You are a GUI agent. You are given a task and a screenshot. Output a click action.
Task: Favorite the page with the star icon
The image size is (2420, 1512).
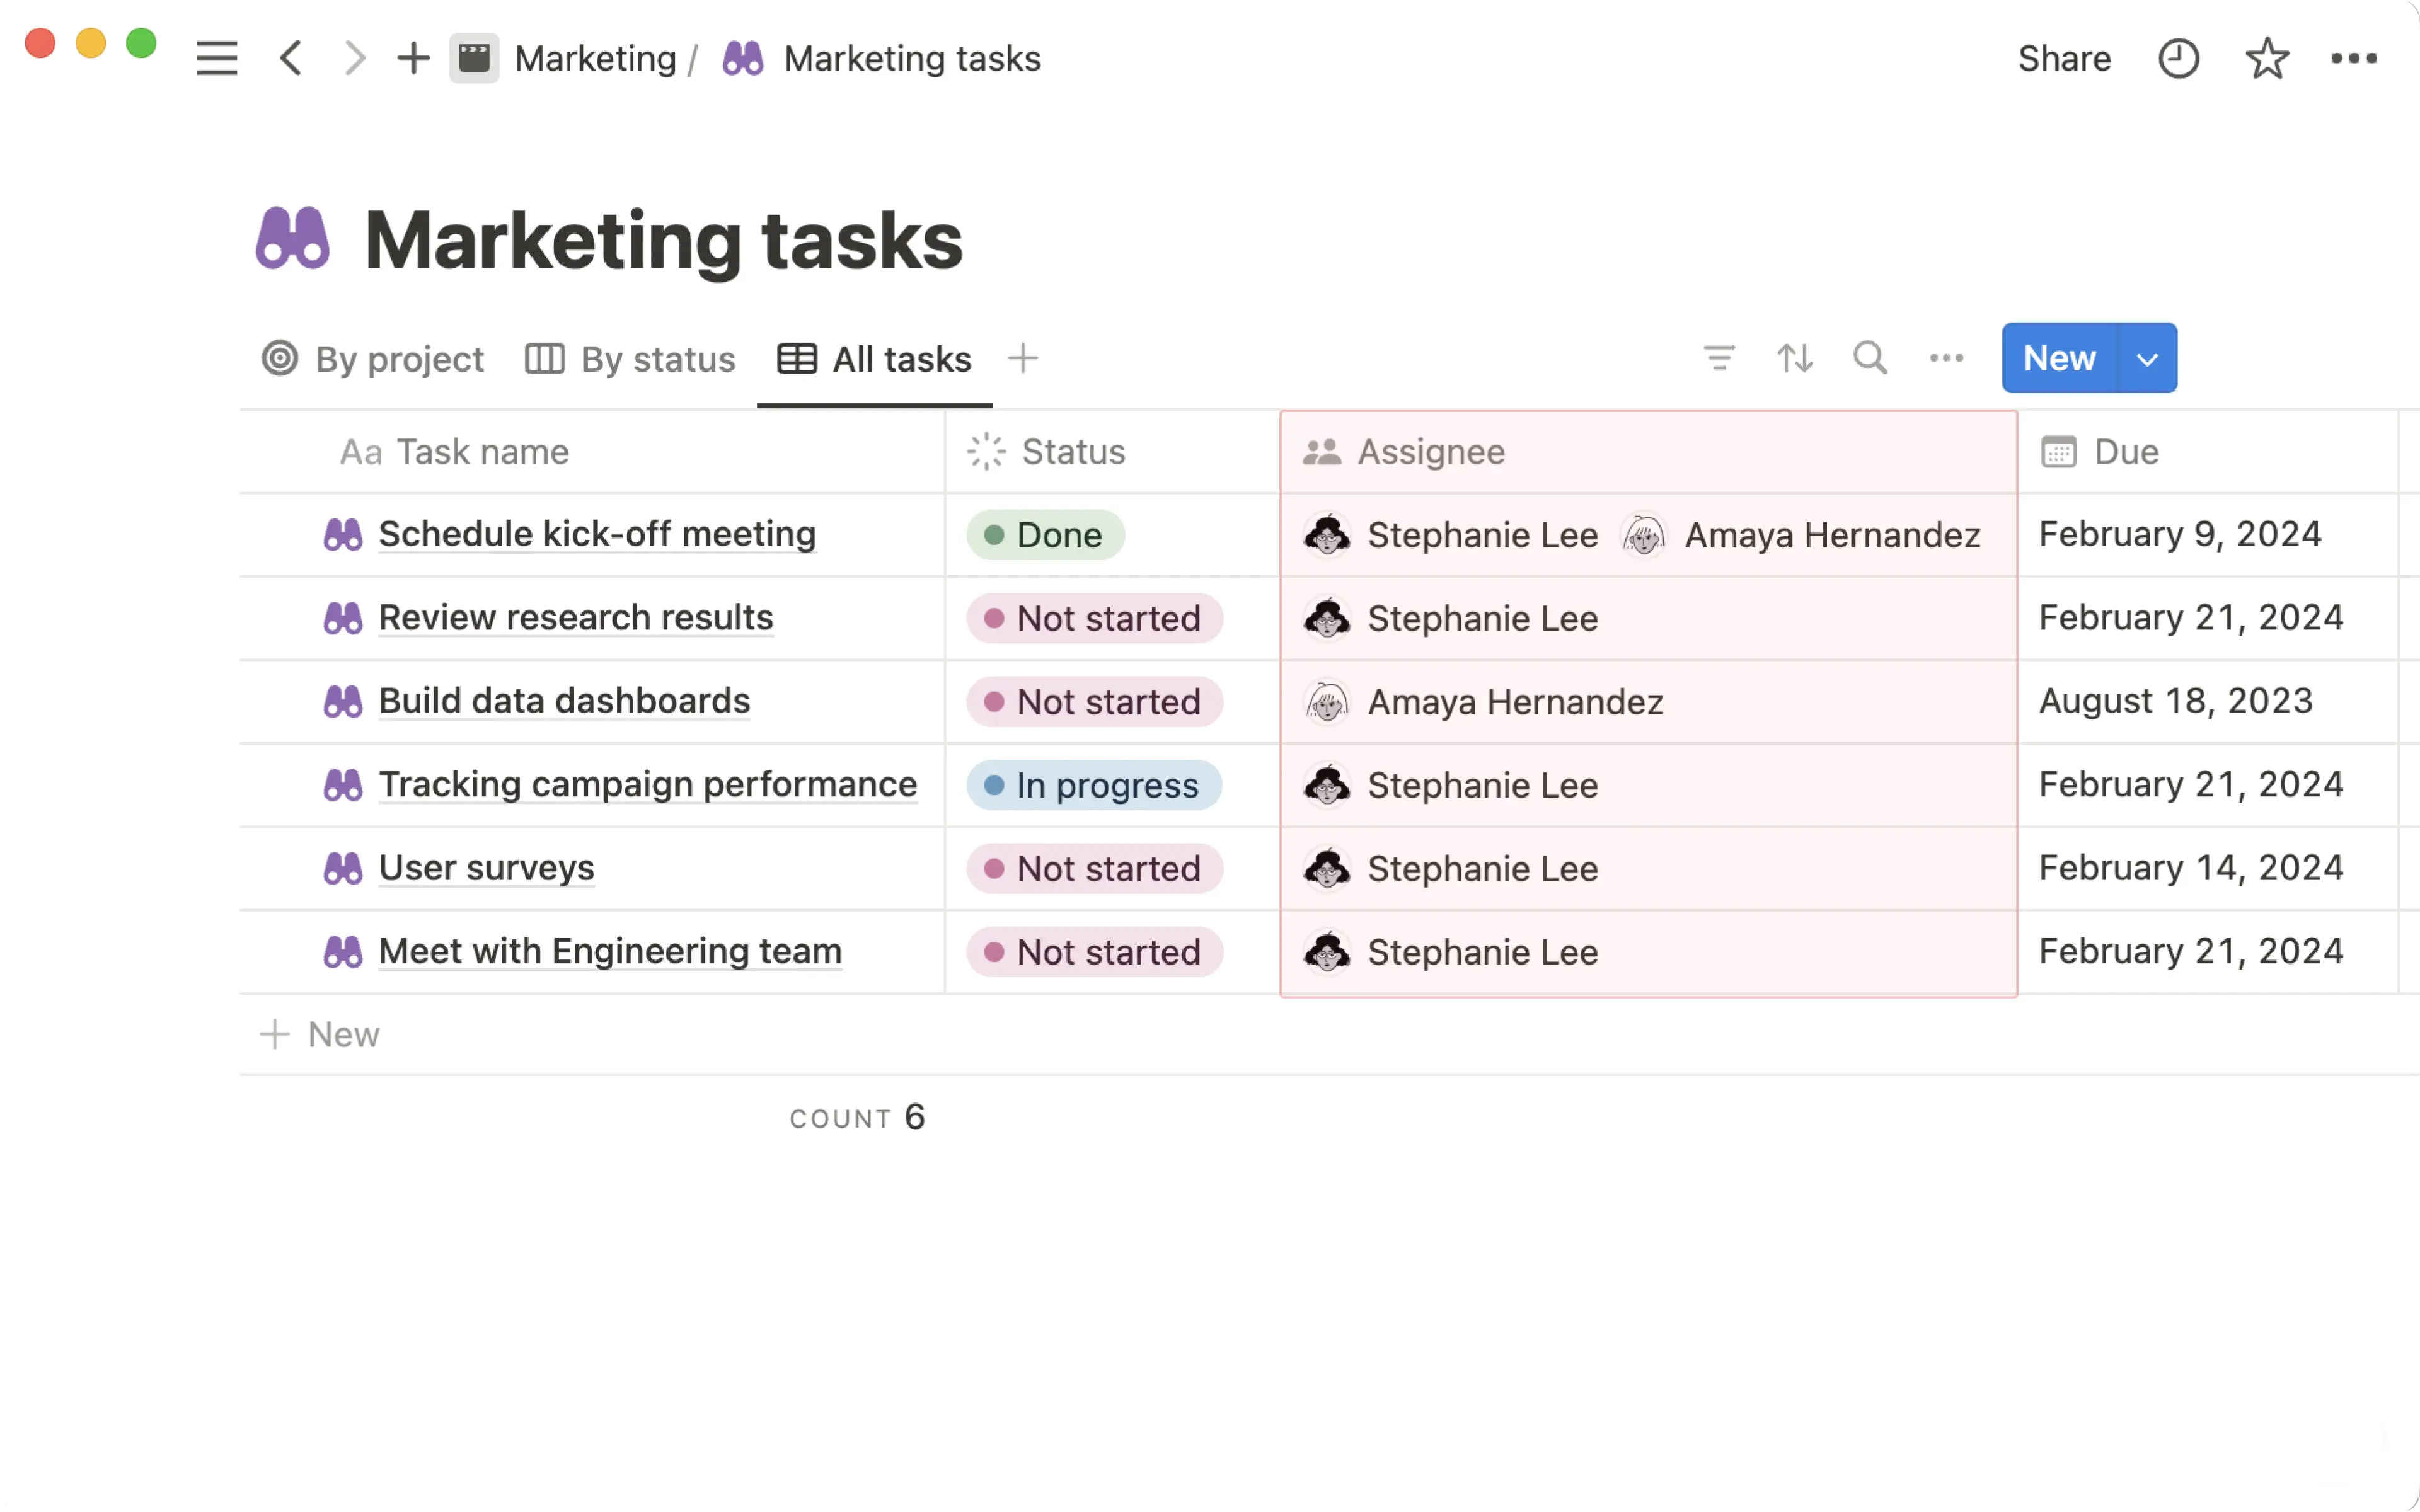click(x=2266, y=58)
